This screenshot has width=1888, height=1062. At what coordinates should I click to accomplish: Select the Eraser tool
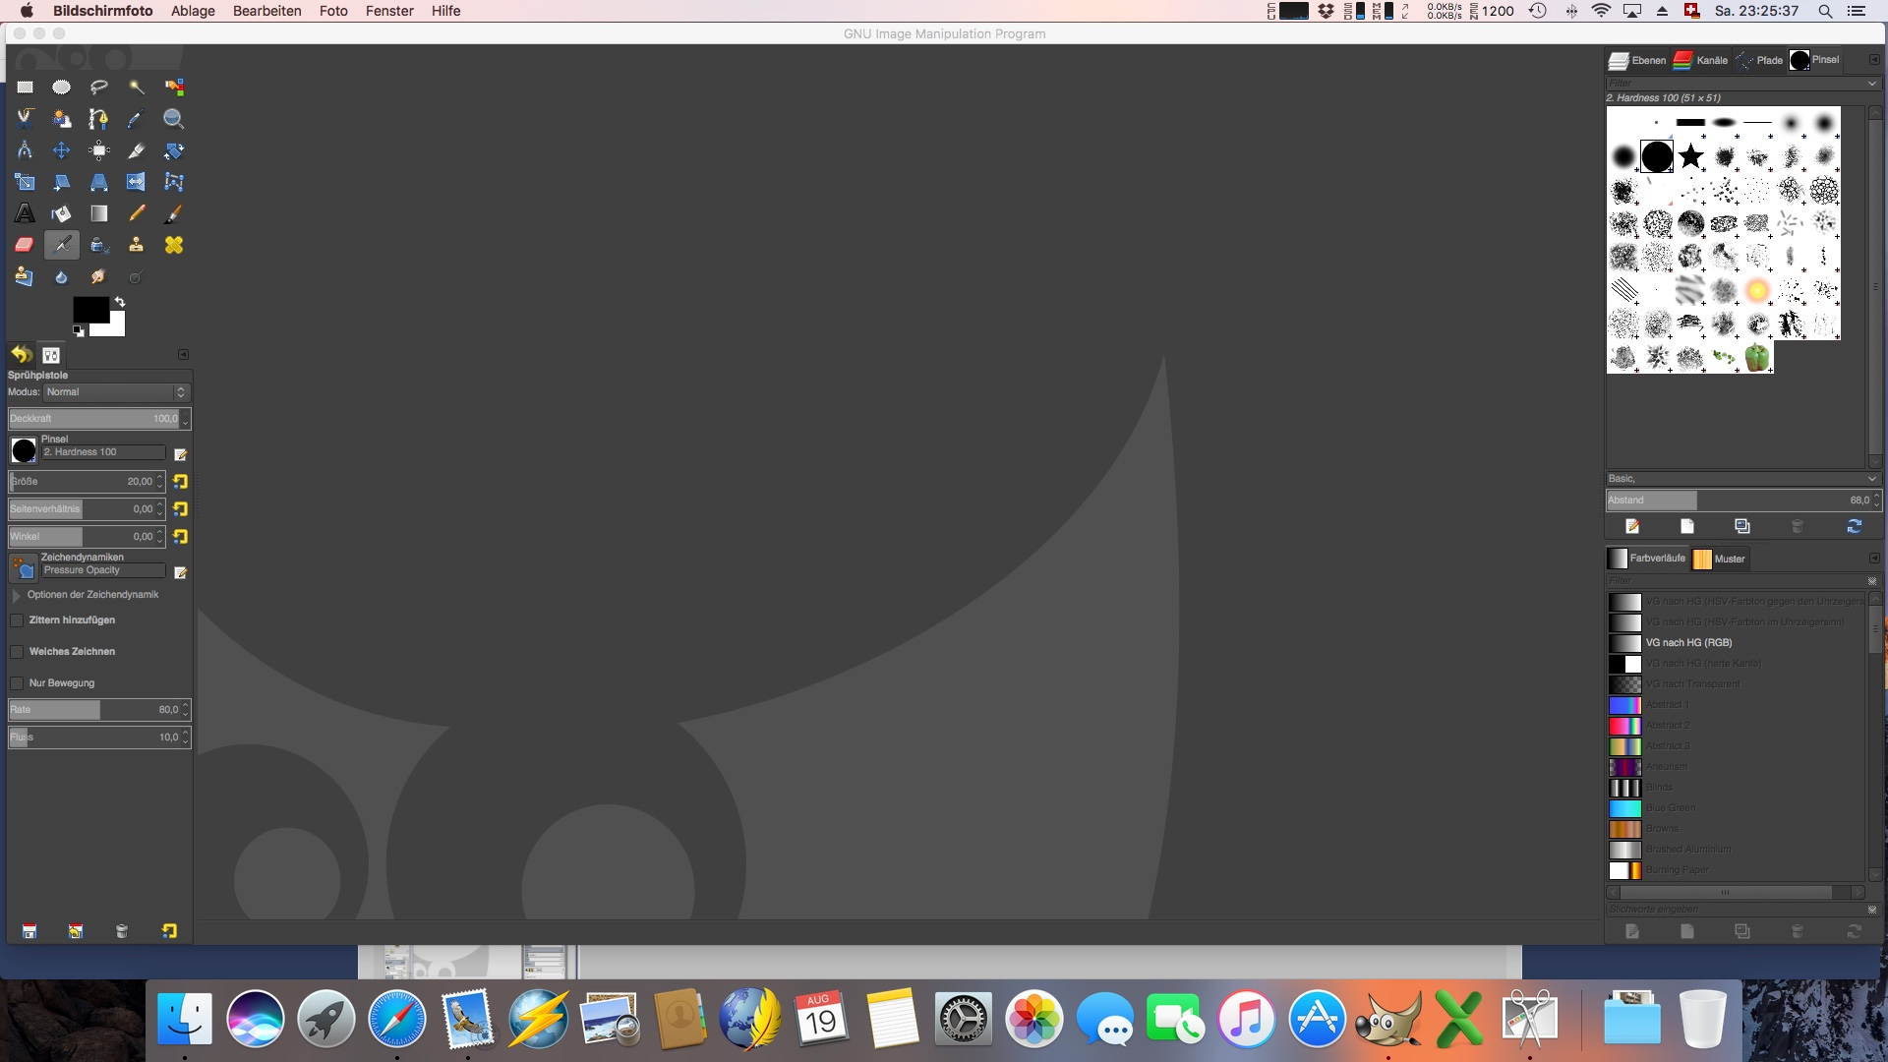pos(25,245)
